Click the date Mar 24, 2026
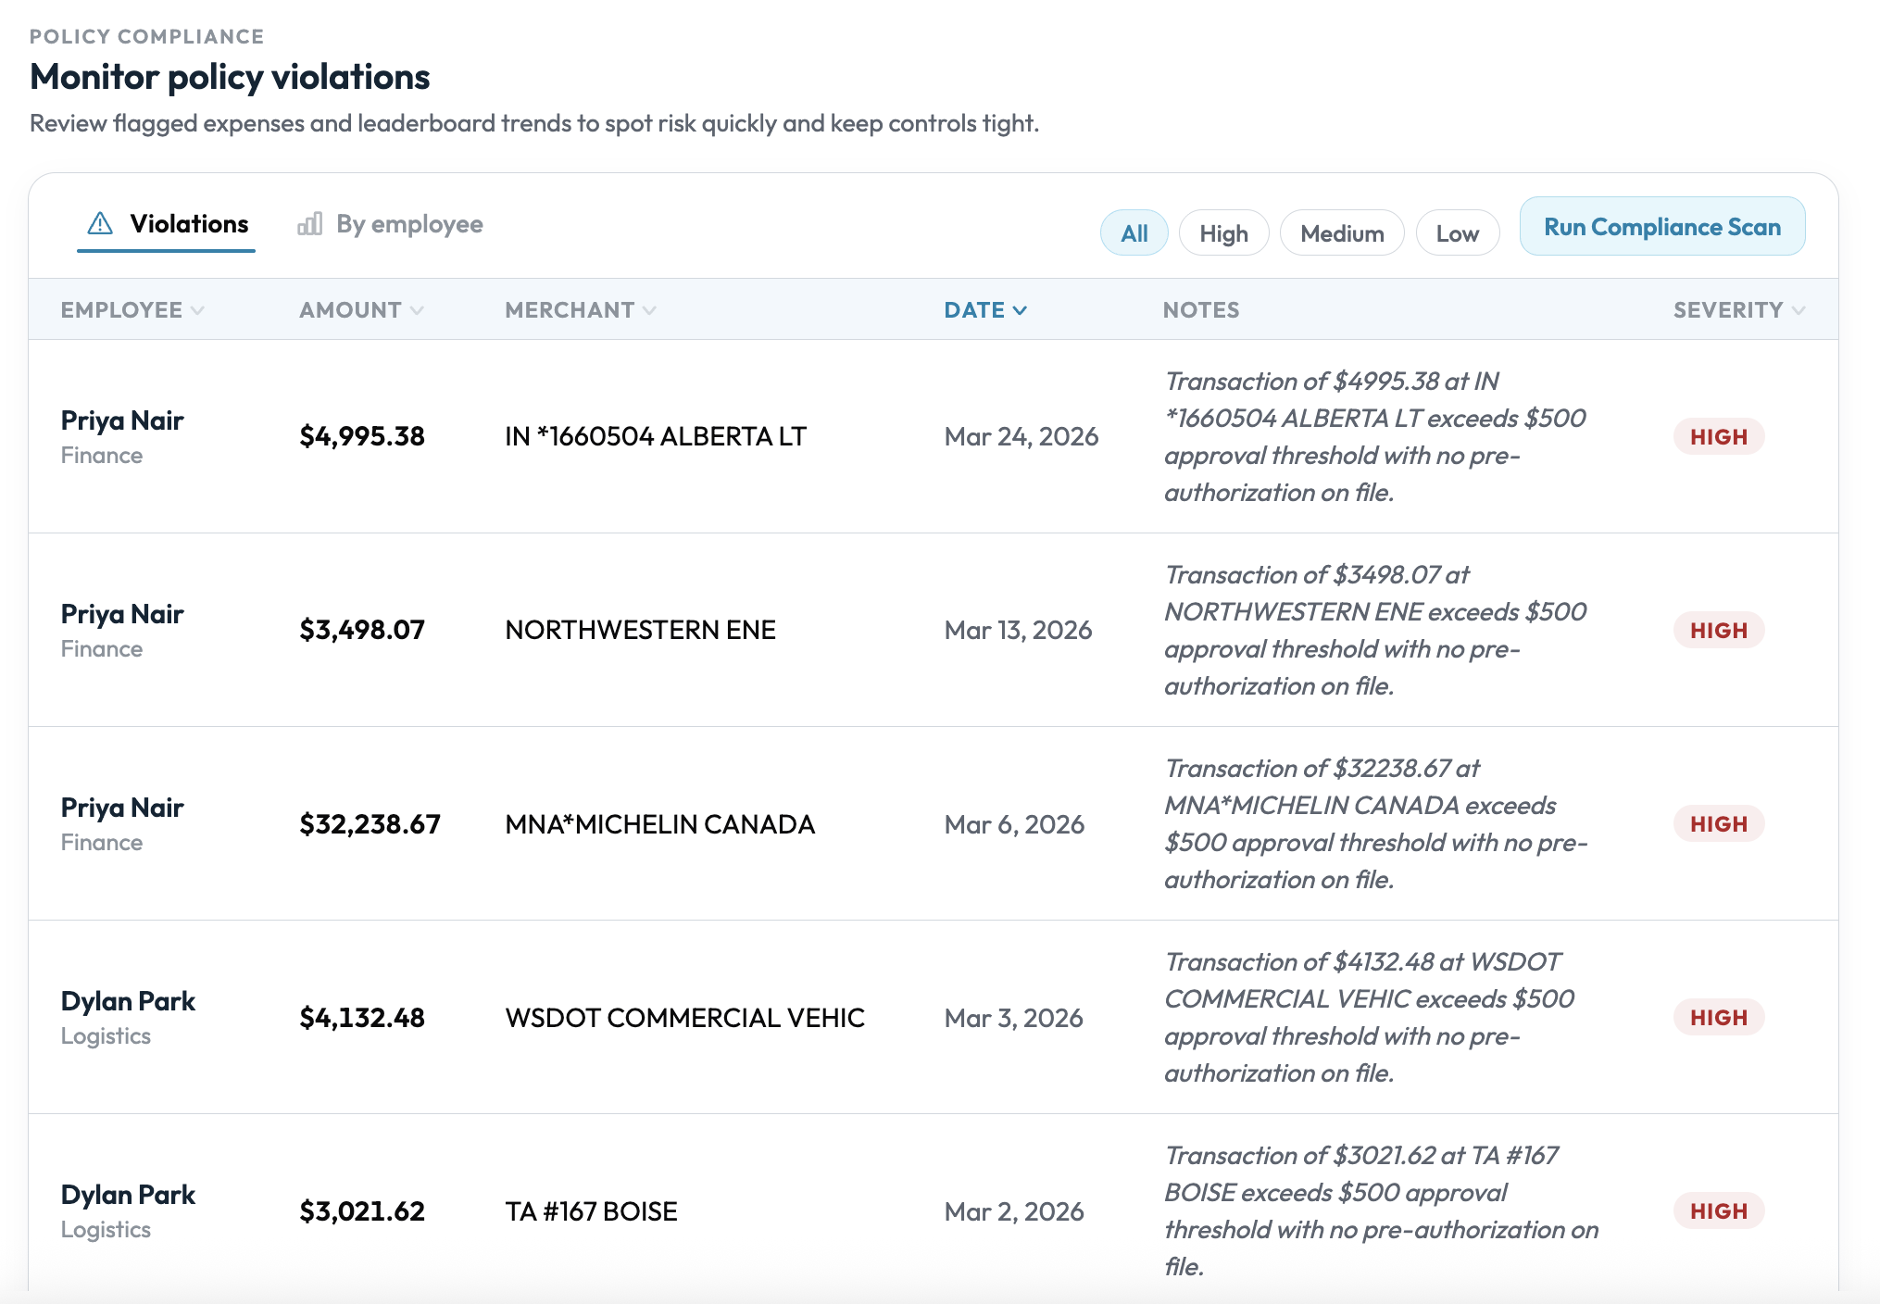Screen dimensions: 1880x1304 tap(1021, 436)
